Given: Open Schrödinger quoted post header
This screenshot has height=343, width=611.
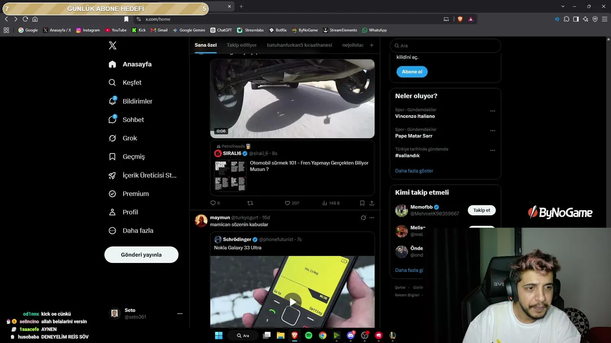Looking at the screenshot, I should (258, 239).
